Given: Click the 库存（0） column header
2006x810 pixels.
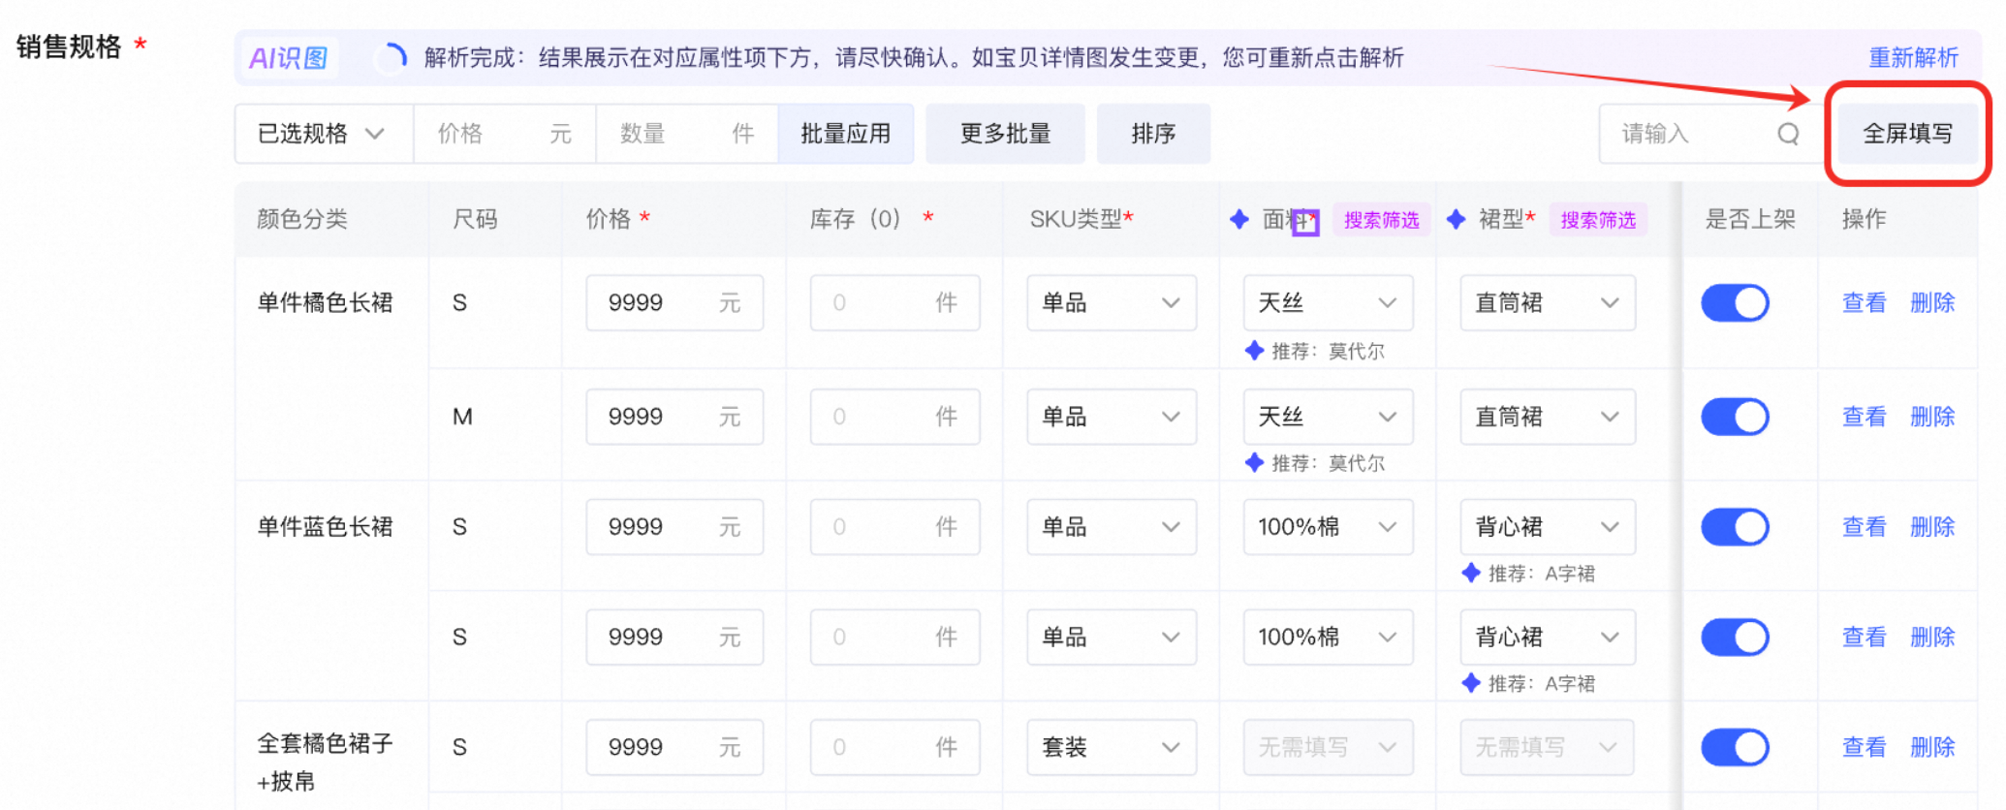Looking at the screenshot, I should (871, 220).
